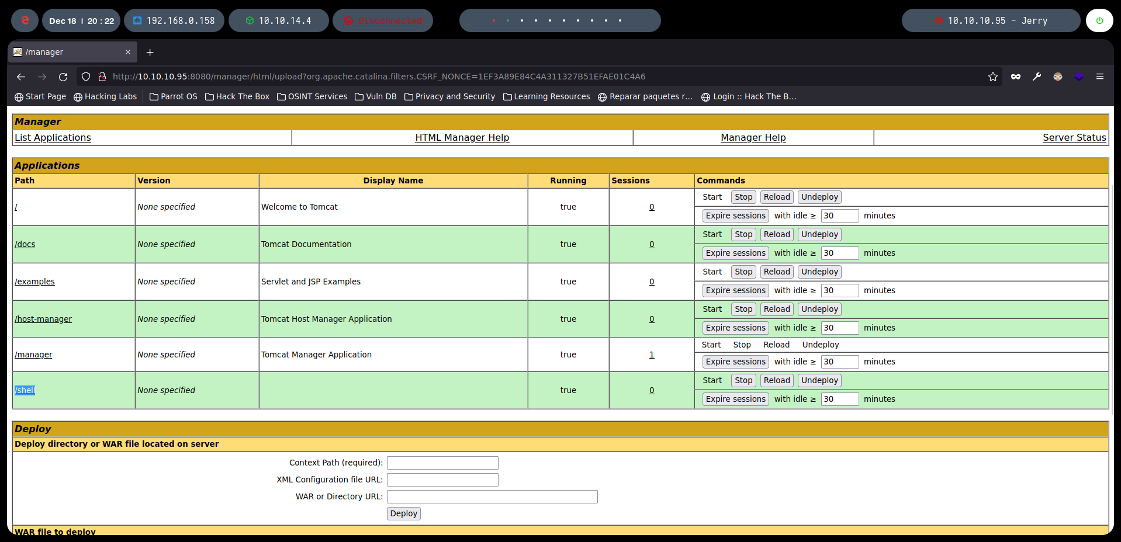
Task: Open the highlighted /shell application path
Action: click(x=25, y=390)
